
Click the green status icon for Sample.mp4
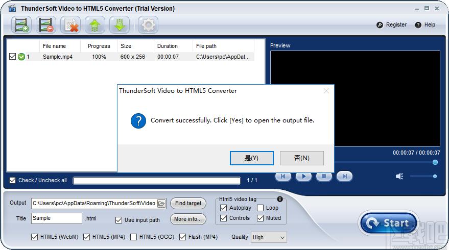pos(21,57)
